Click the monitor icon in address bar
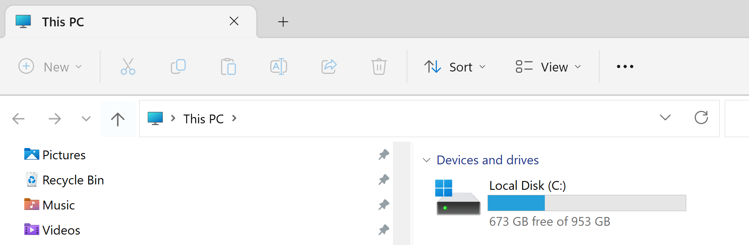Screen dimensions: 749x245 155,118
